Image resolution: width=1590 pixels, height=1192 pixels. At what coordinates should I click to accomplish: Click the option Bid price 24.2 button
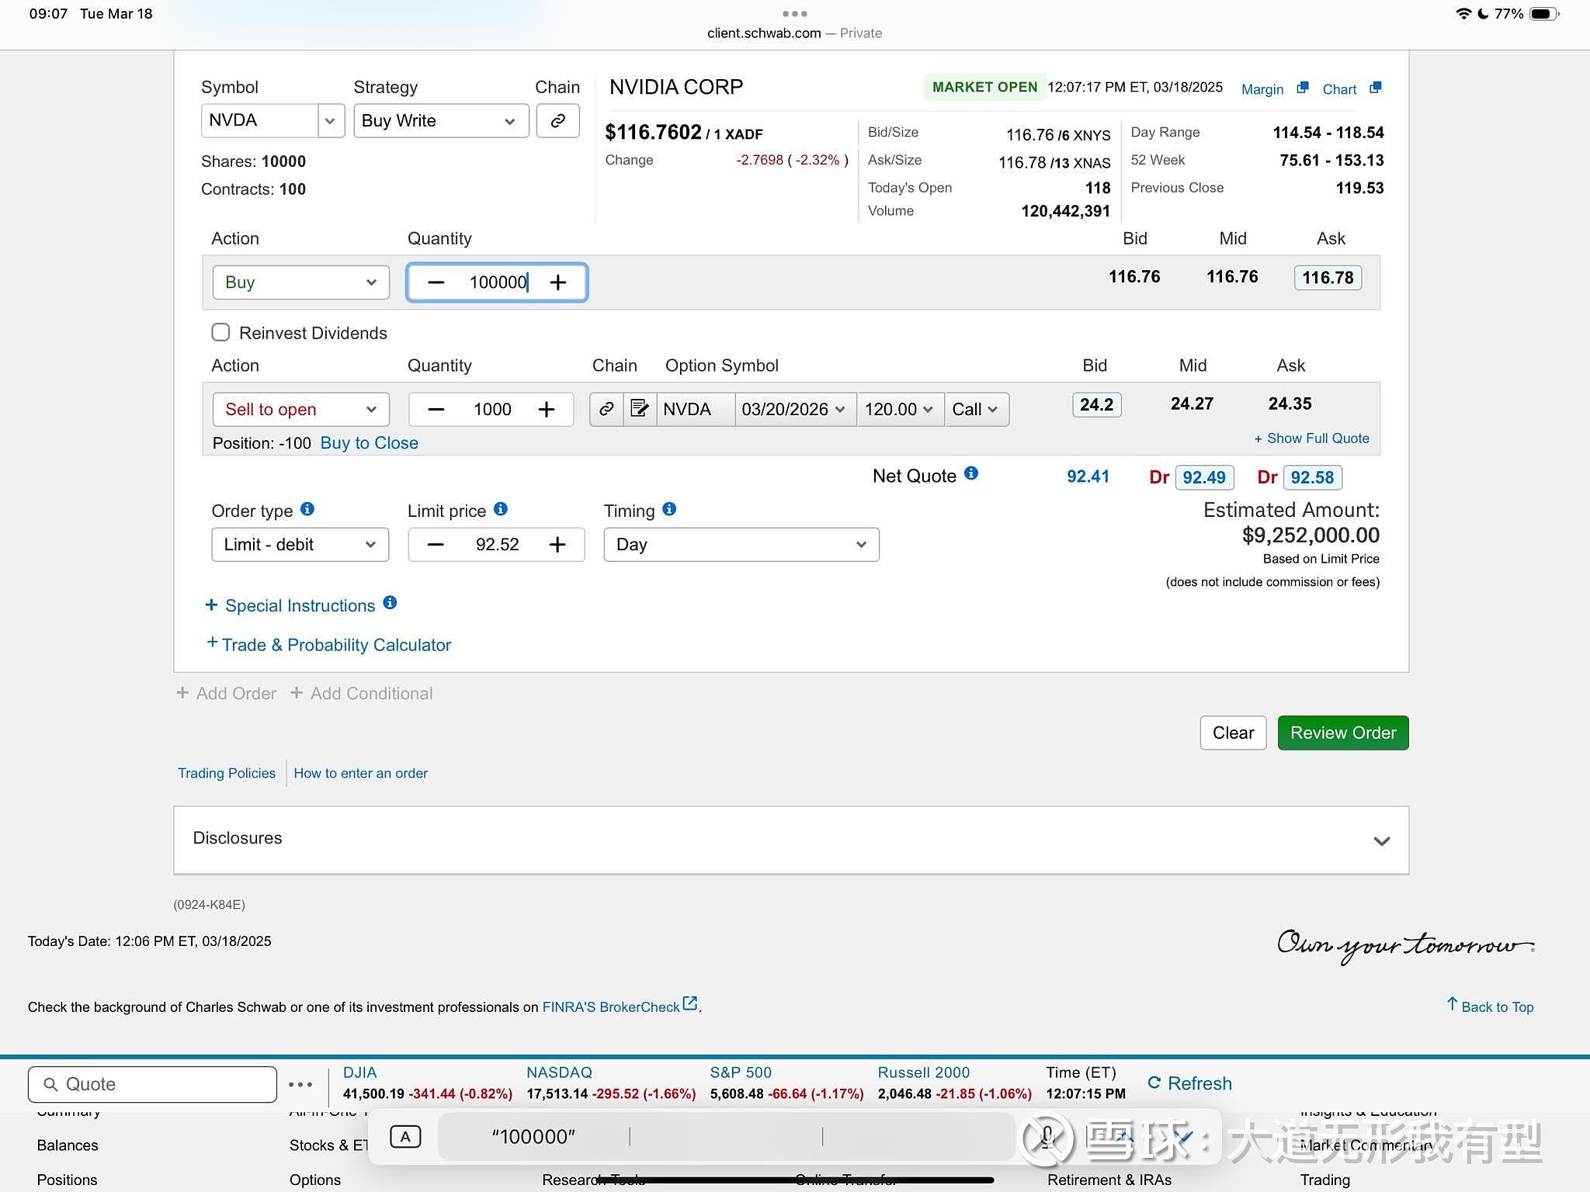click(1096, 405)
